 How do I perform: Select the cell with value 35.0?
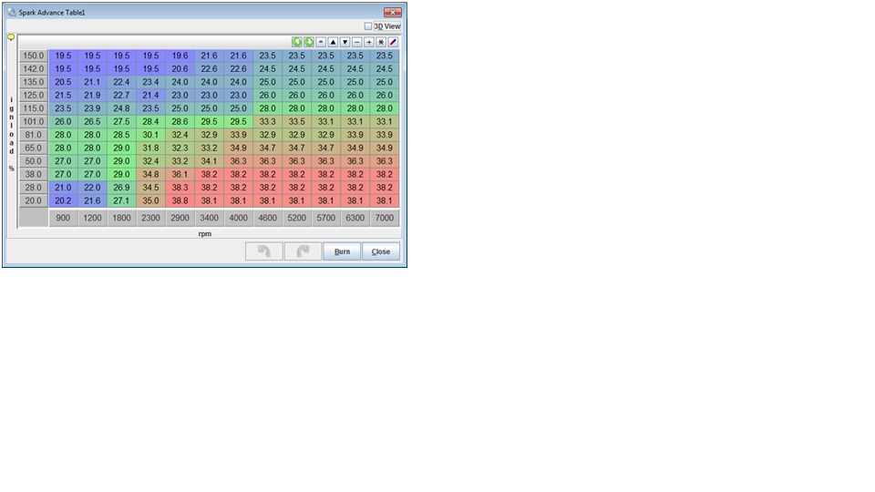tap(150, 200)
